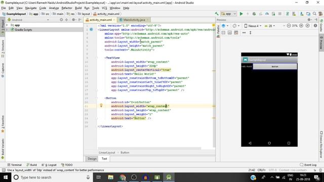Click scroll-from-source target icon in Project panel
This screenshot has height=182, width=324.
pyautogui.click(x=61, y=20)
